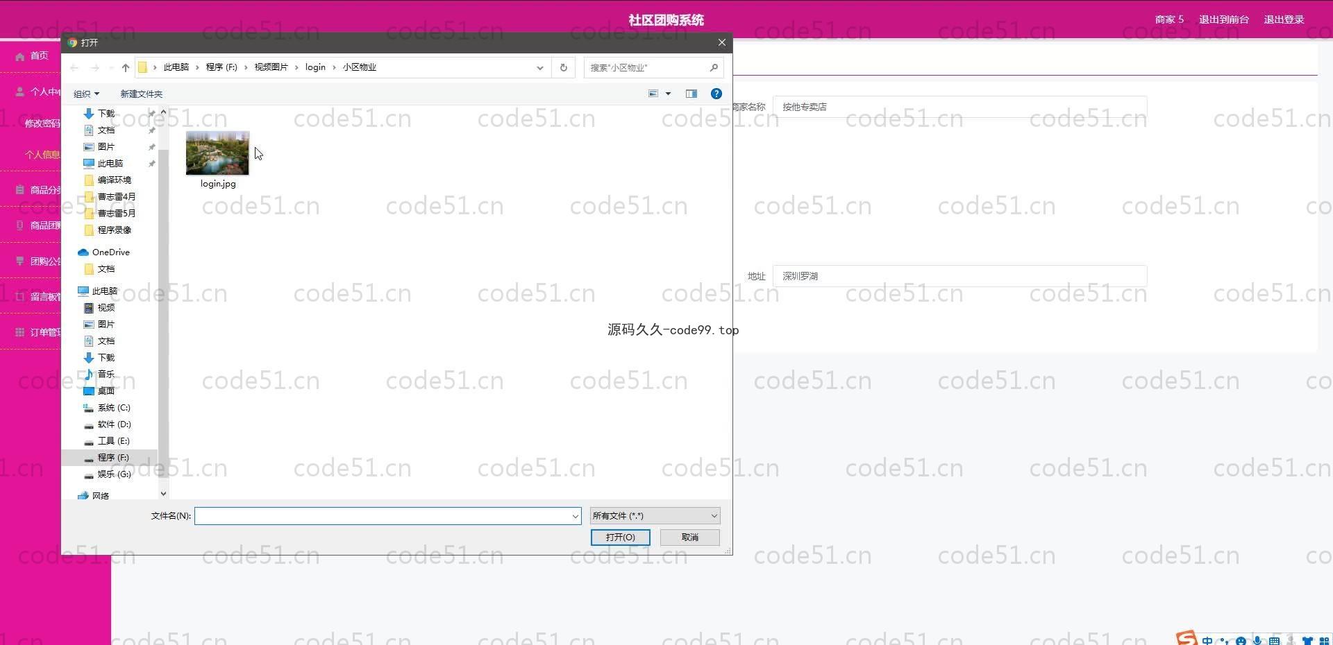Click the Sogou soft keyboard icon
Viewport: 1333px width, 645px height.
coord(1274,641)
